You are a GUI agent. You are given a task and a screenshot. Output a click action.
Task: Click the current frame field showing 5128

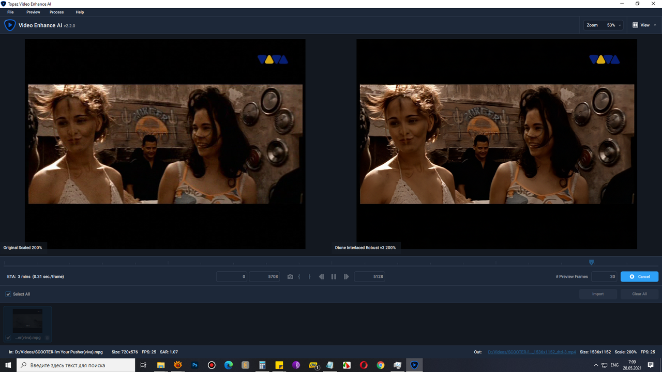coord(369,276)
